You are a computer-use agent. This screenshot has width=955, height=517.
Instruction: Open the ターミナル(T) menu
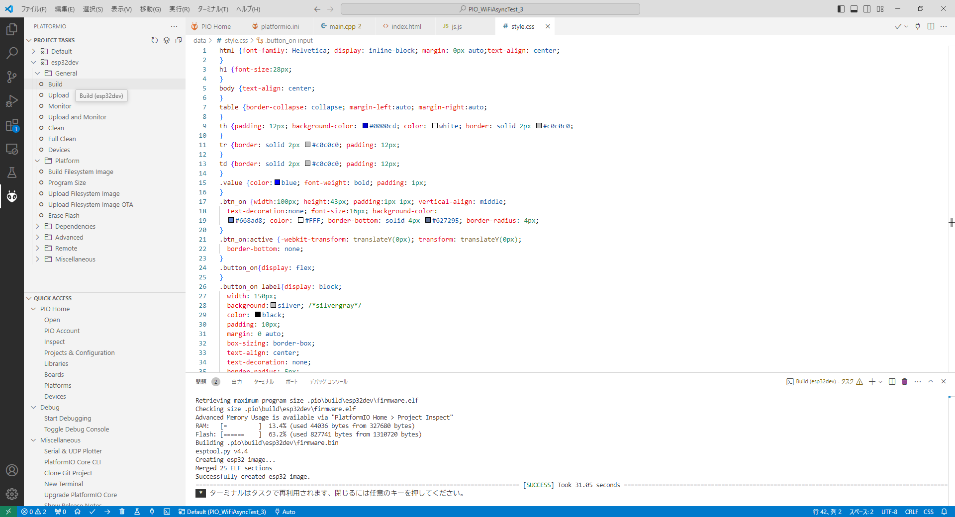212,9
